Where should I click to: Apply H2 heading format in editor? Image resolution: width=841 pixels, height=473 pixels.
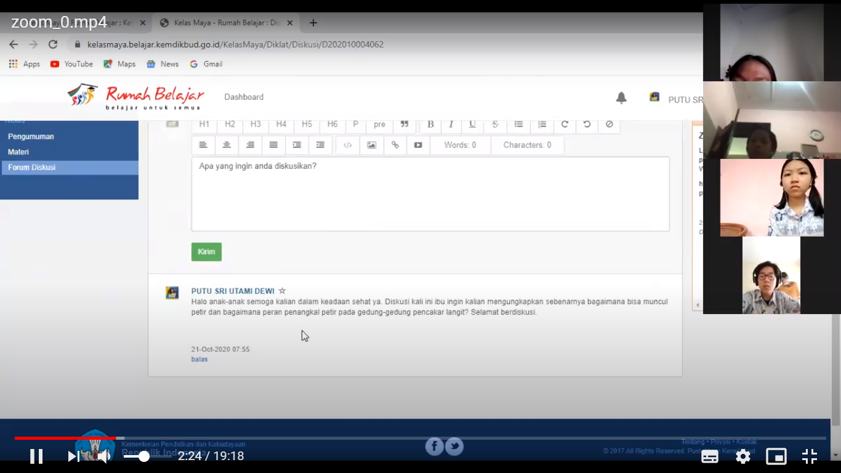point(230,124)
